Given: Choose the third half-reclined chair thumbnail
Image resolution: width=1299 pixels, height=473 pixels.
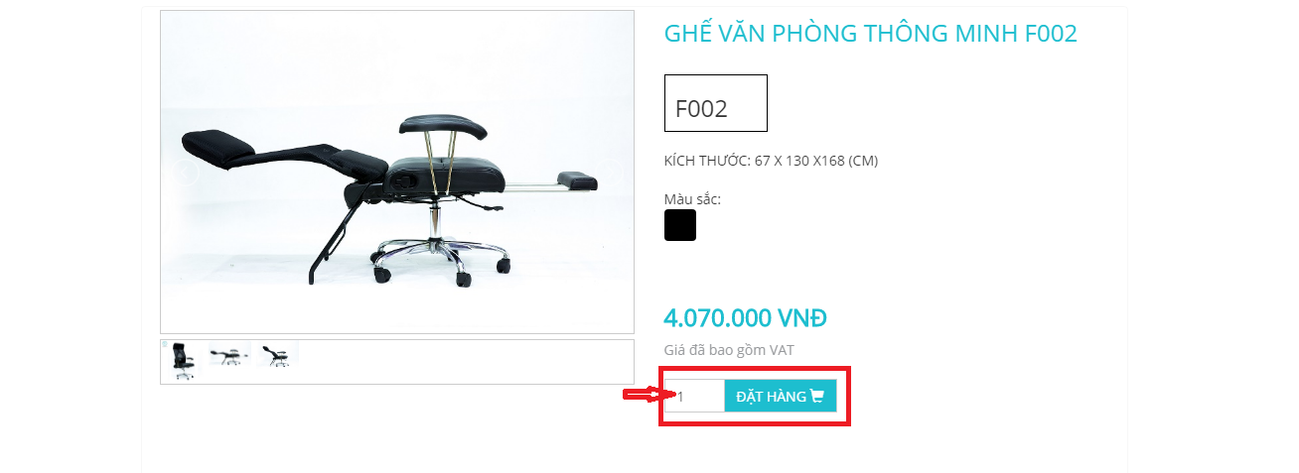Looking at the screenshot, I should [x=277, y=355].
